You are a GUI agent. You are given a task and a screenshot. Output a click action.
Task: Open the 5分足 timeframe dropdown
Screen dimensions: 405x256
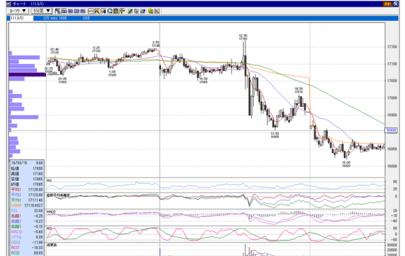pos(42,11)
